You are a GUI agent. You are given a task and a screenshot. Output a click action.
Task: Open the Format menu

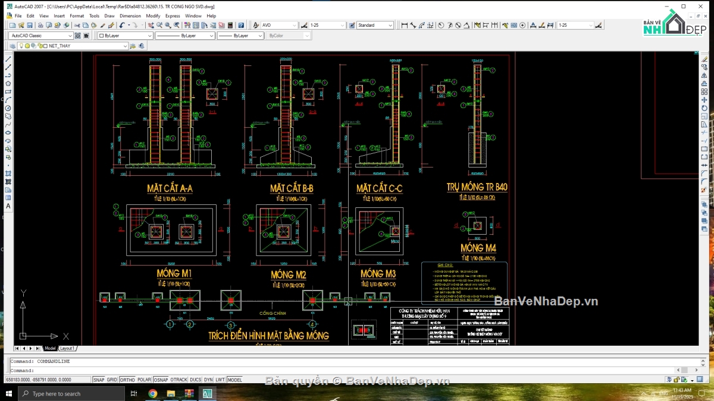coord(77,16)
